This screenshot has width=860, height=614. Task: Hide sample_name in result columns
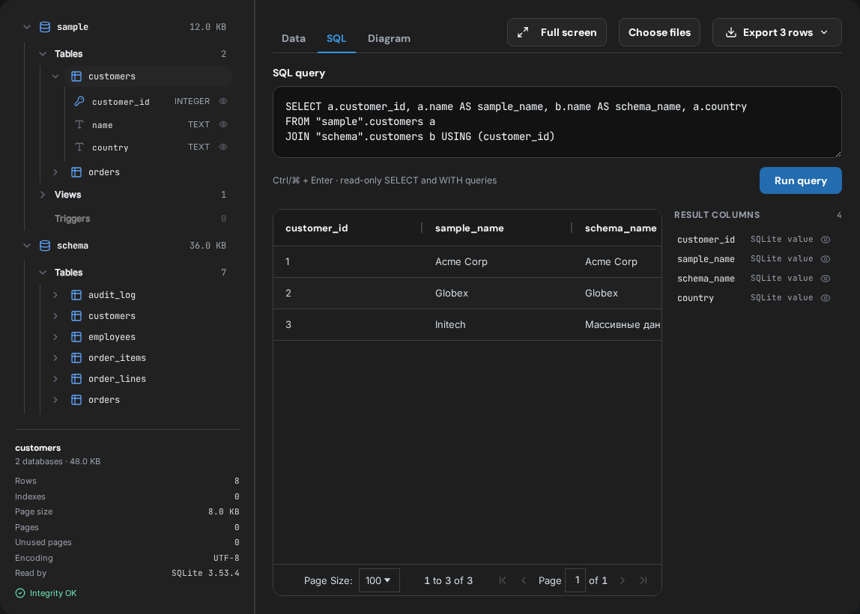(826, 259)
